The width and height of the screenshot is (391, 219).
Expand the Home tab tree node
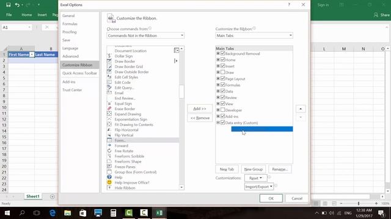click(218, 60)
